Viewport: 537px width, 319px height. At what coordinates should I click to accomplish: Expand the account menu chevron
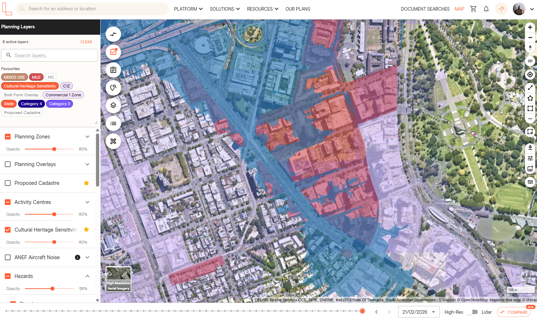pos(532,9)
